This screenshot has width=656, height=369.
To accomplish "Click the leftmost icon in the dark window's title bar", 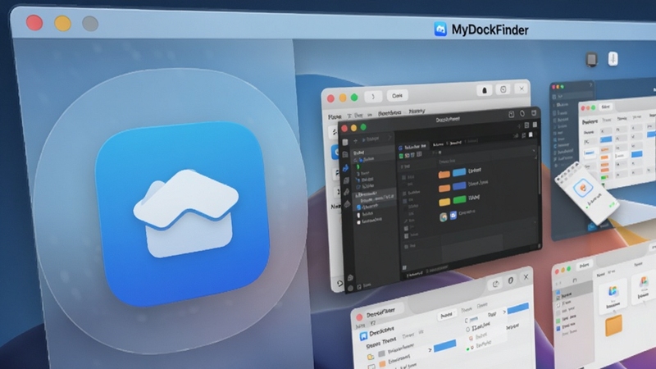I will pos(511,114).
